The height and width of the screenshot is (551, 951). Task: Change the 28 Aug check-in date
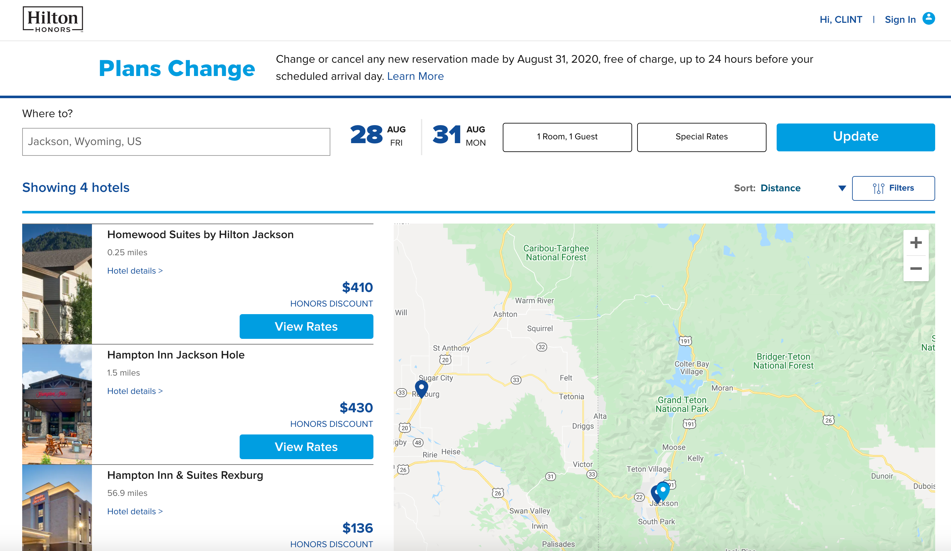(x=377, y=136)
